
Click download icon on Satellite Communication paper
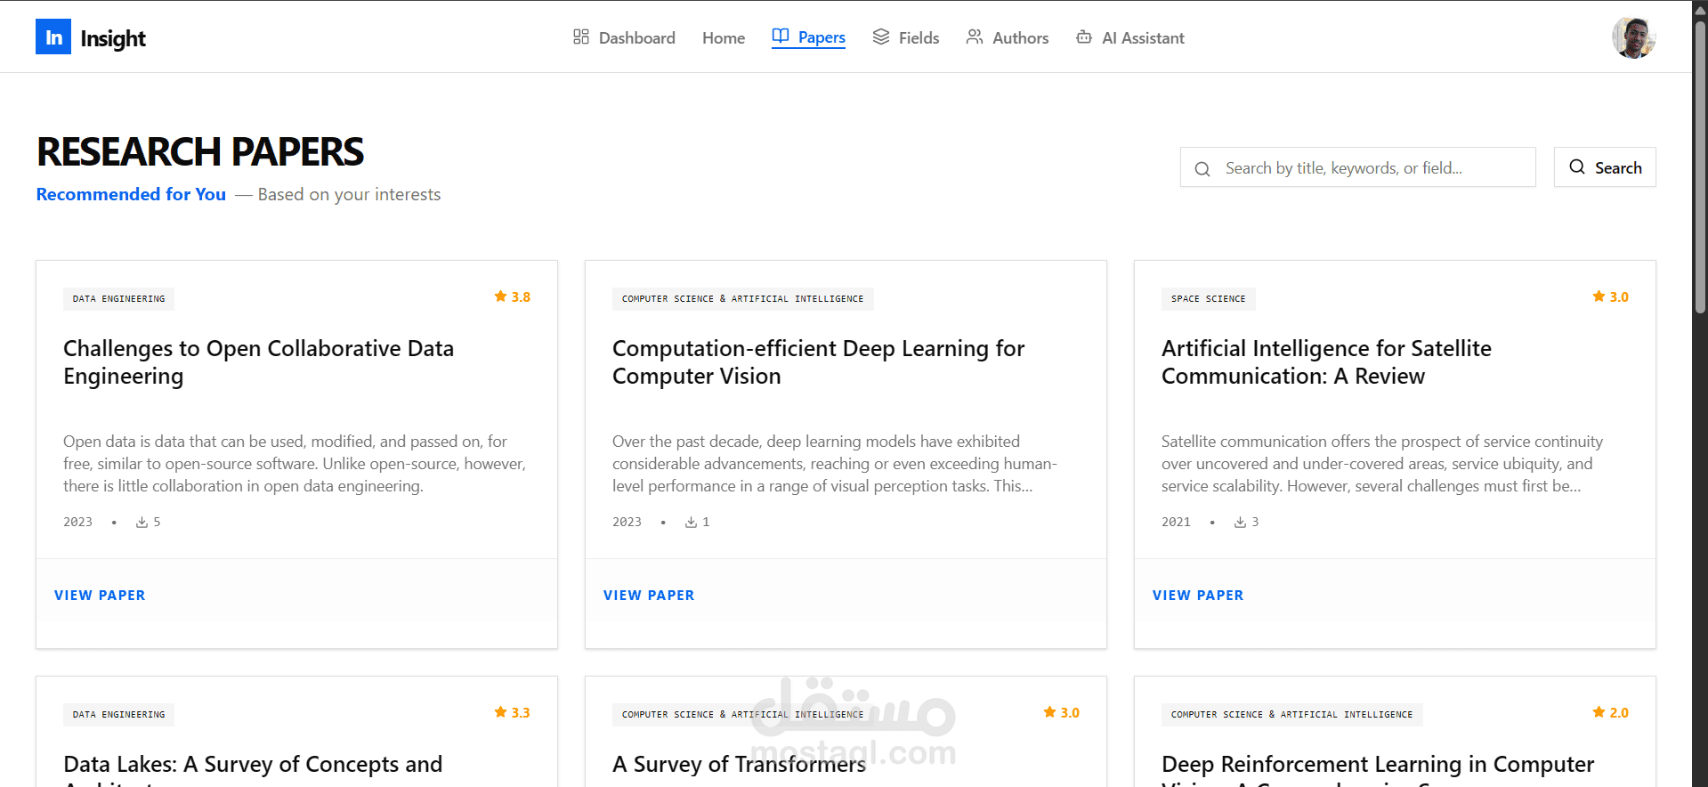pyautogui.click(x=1240, y=523)
